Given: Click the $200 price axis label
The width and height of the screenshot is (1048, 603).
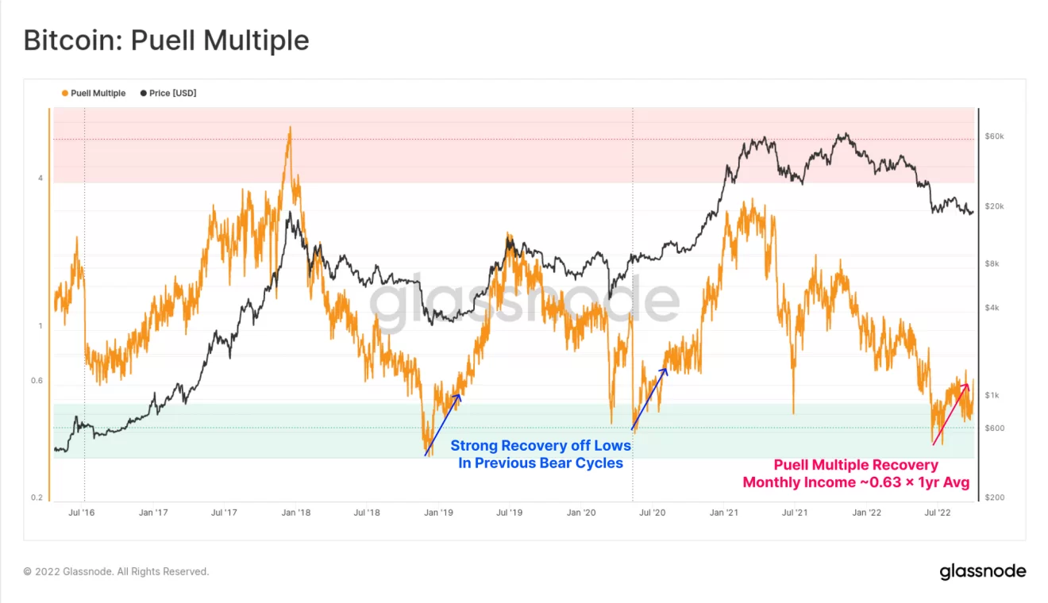Looking at the screenshot, I should click(994, 497).
